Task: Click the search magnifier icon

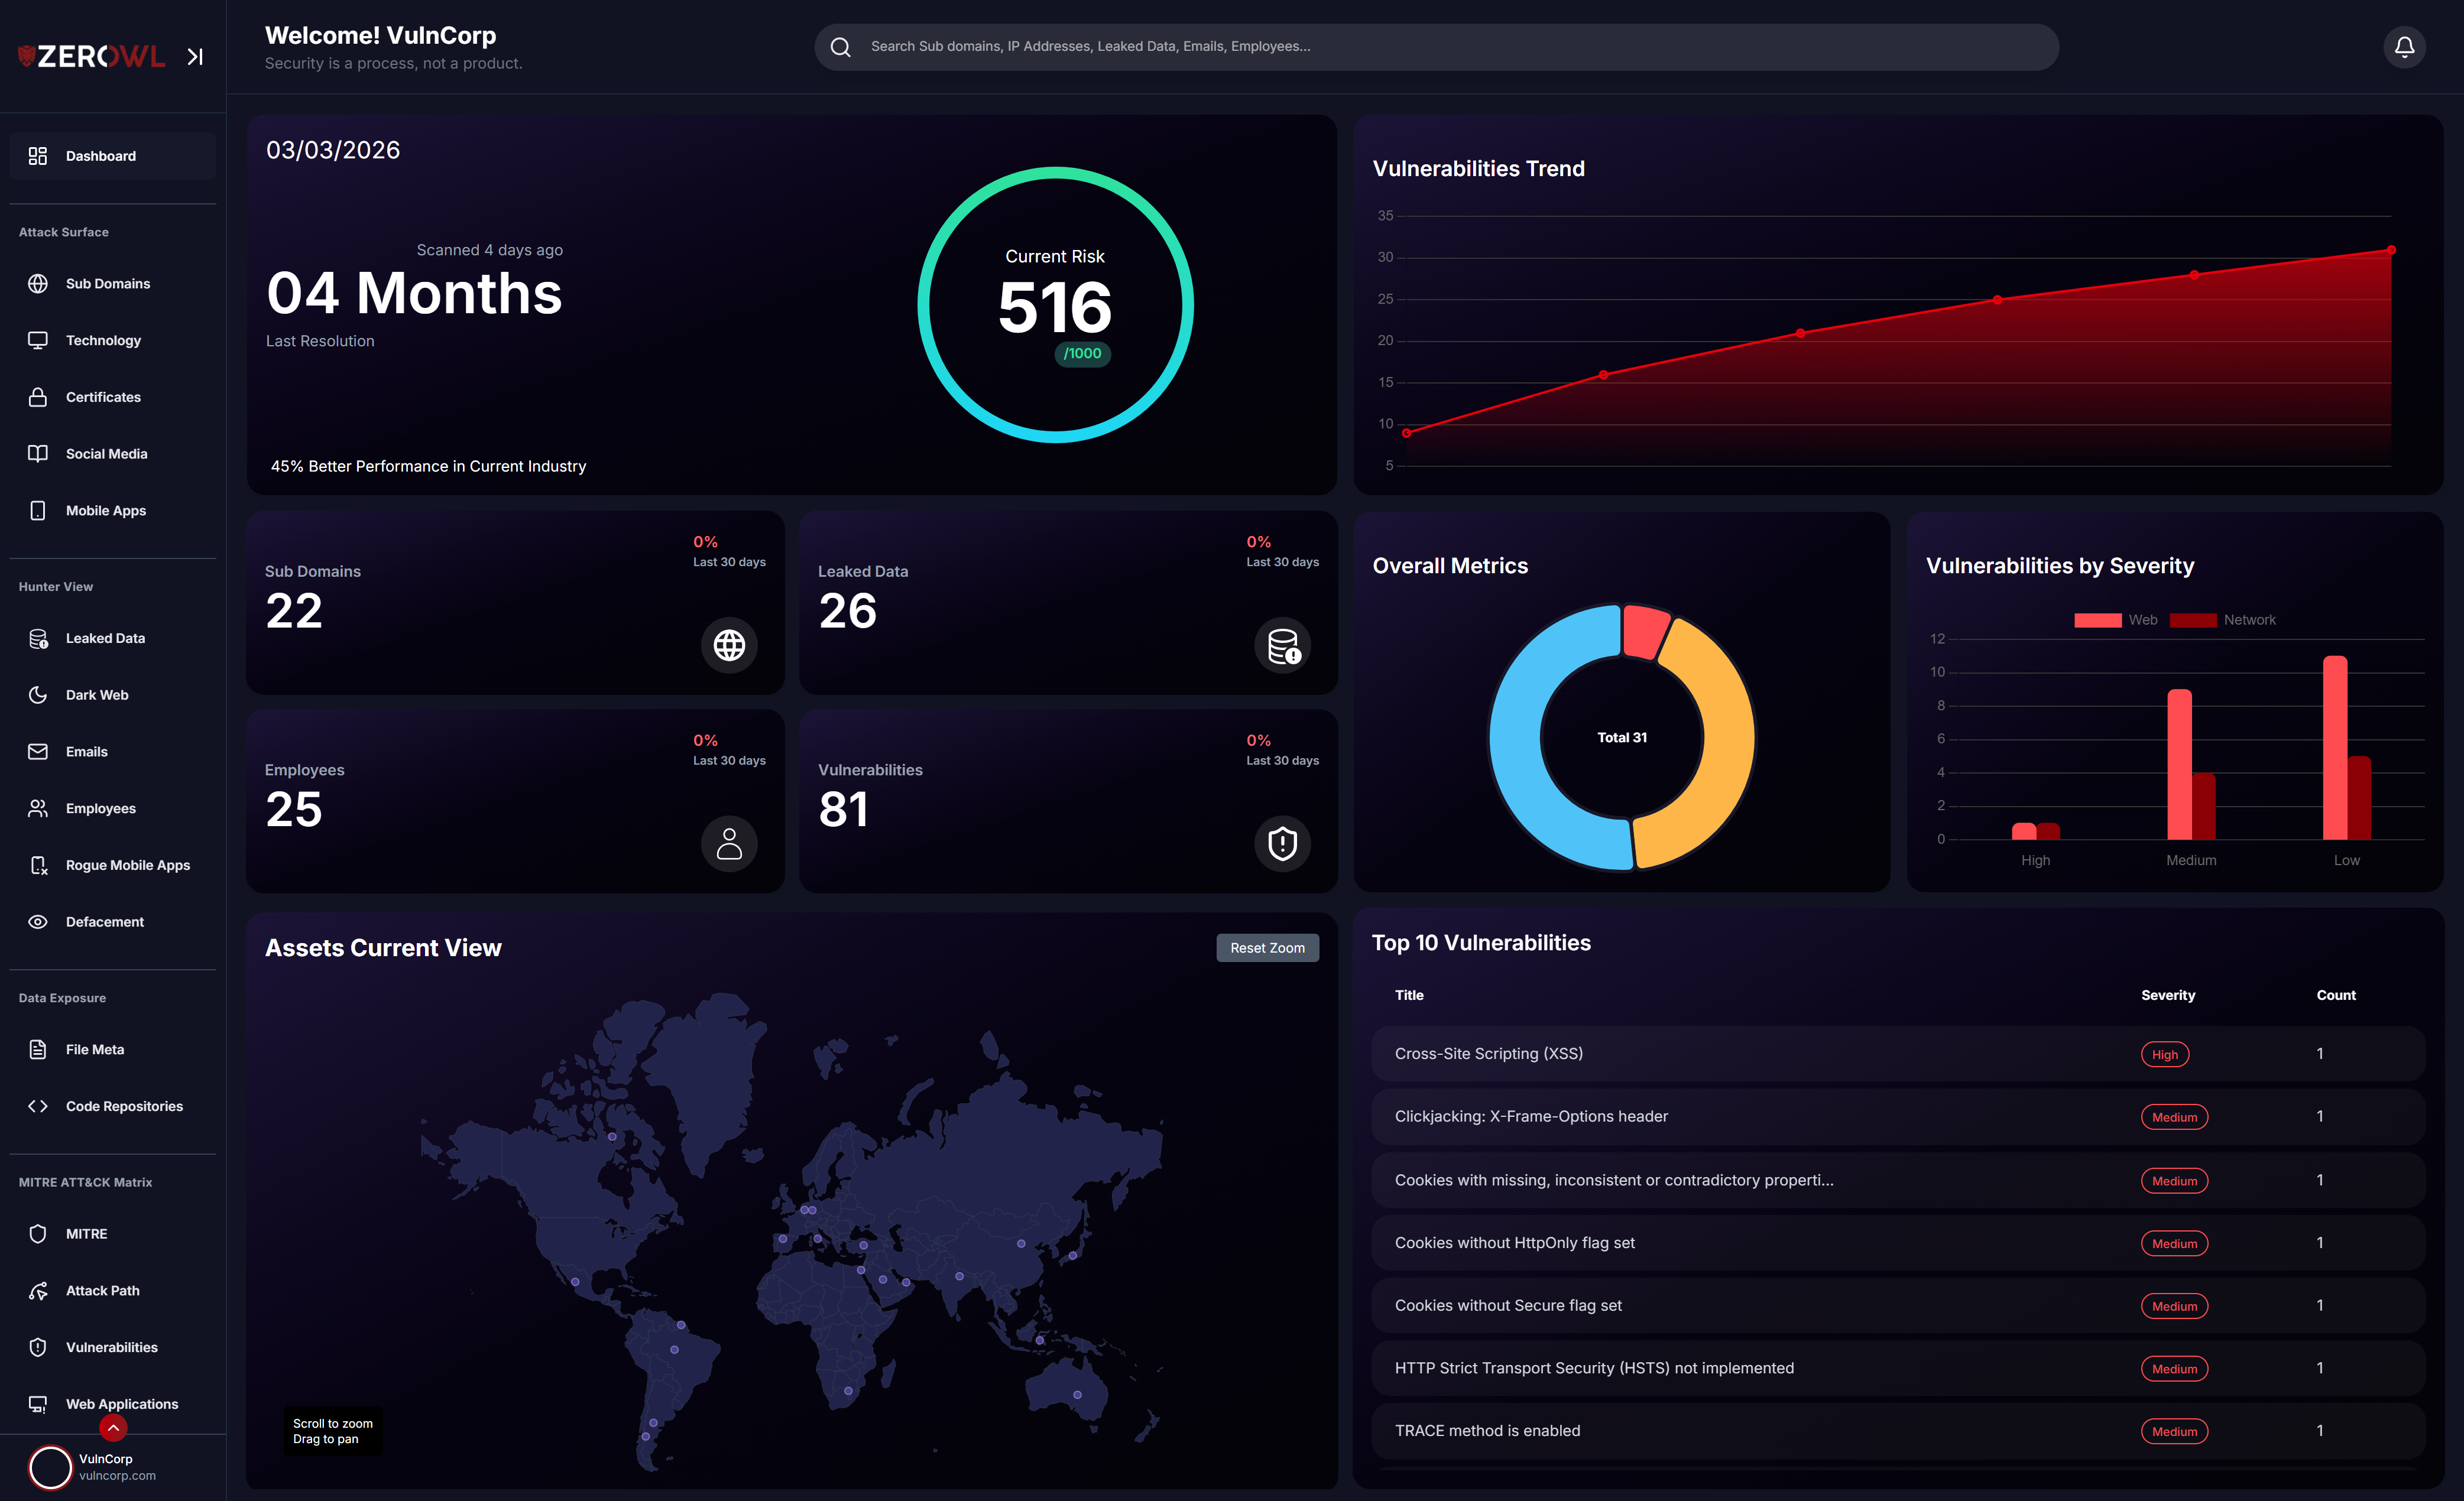Action: click(x=841, y=47)
